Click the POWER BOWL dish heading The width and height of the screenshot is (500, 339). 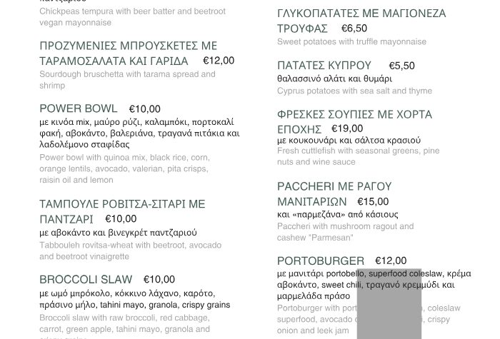[x=79, y=108]
